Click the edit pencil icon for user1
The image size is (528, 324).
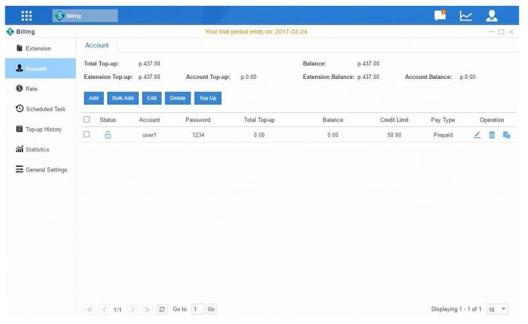tap(477, 135)
